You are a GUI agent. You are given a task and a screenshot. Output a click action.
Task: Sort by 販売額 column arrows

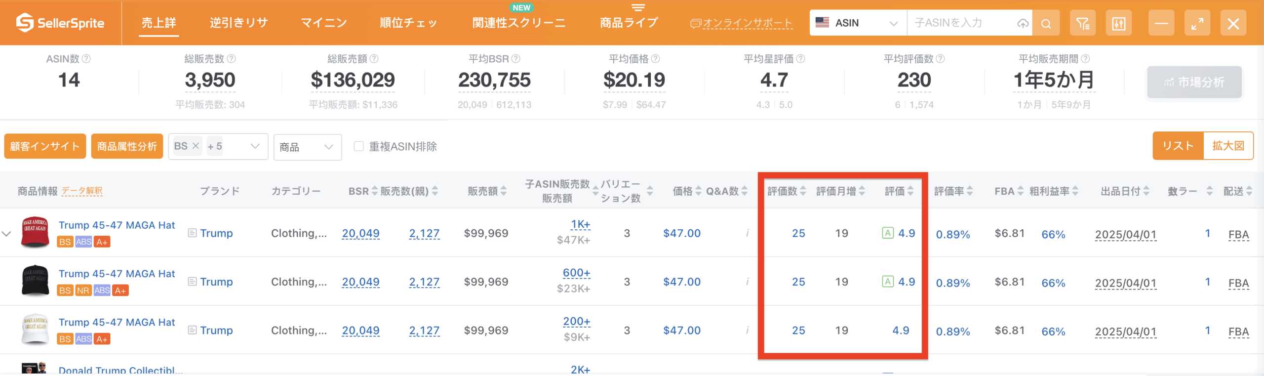[x=504, y=191]
